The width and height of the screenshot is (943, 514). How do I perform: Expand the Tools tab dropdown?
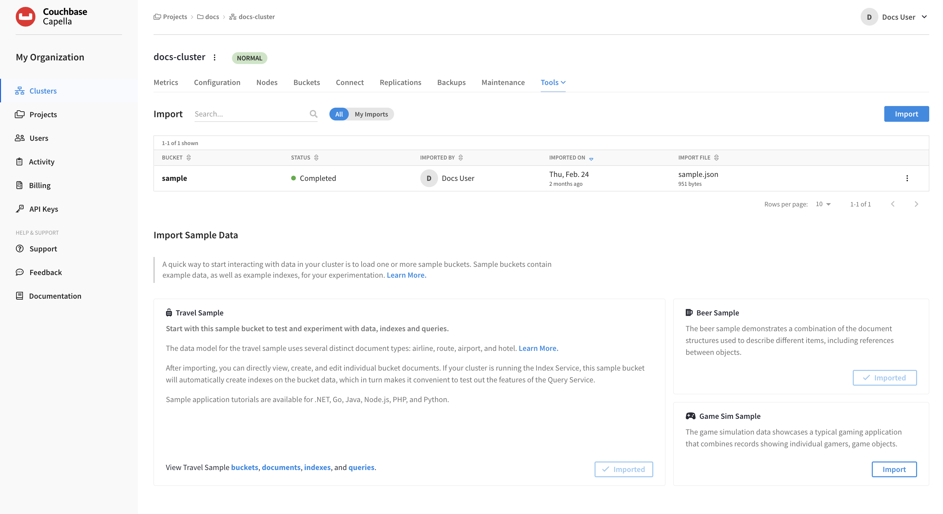[553, 82]
